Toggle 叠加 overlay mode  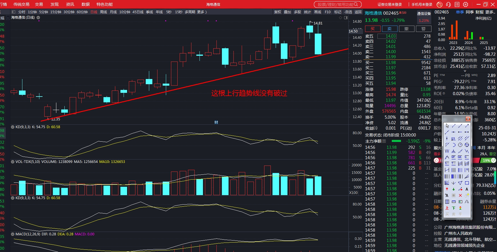[x=287, y=12]
